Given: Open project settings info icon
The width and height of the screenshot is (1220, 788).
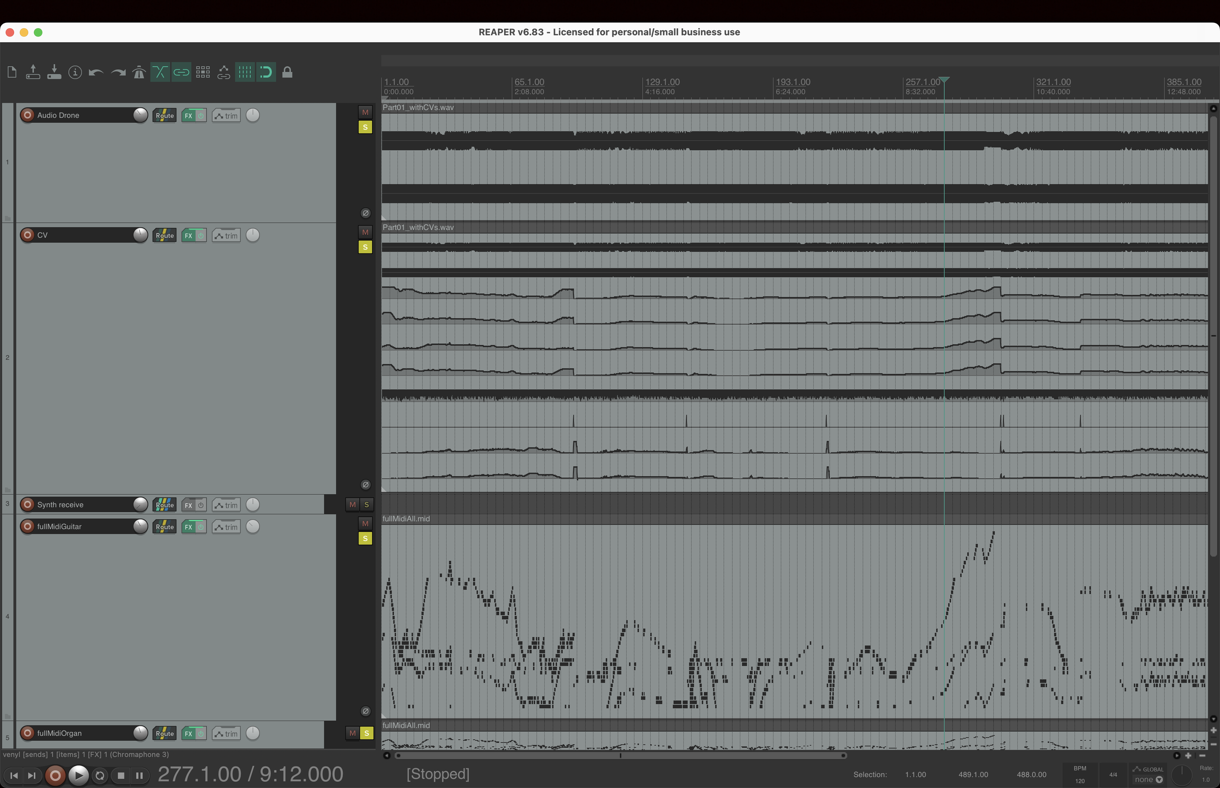Looking at the screenshot, I should 75,72.
